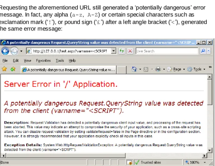Click the 'Done' status bar text
215x166 pixels.
(x=5, y=163)
